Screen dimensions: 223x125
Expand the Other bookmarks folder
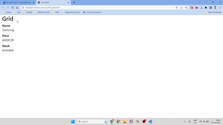[213, 12]
